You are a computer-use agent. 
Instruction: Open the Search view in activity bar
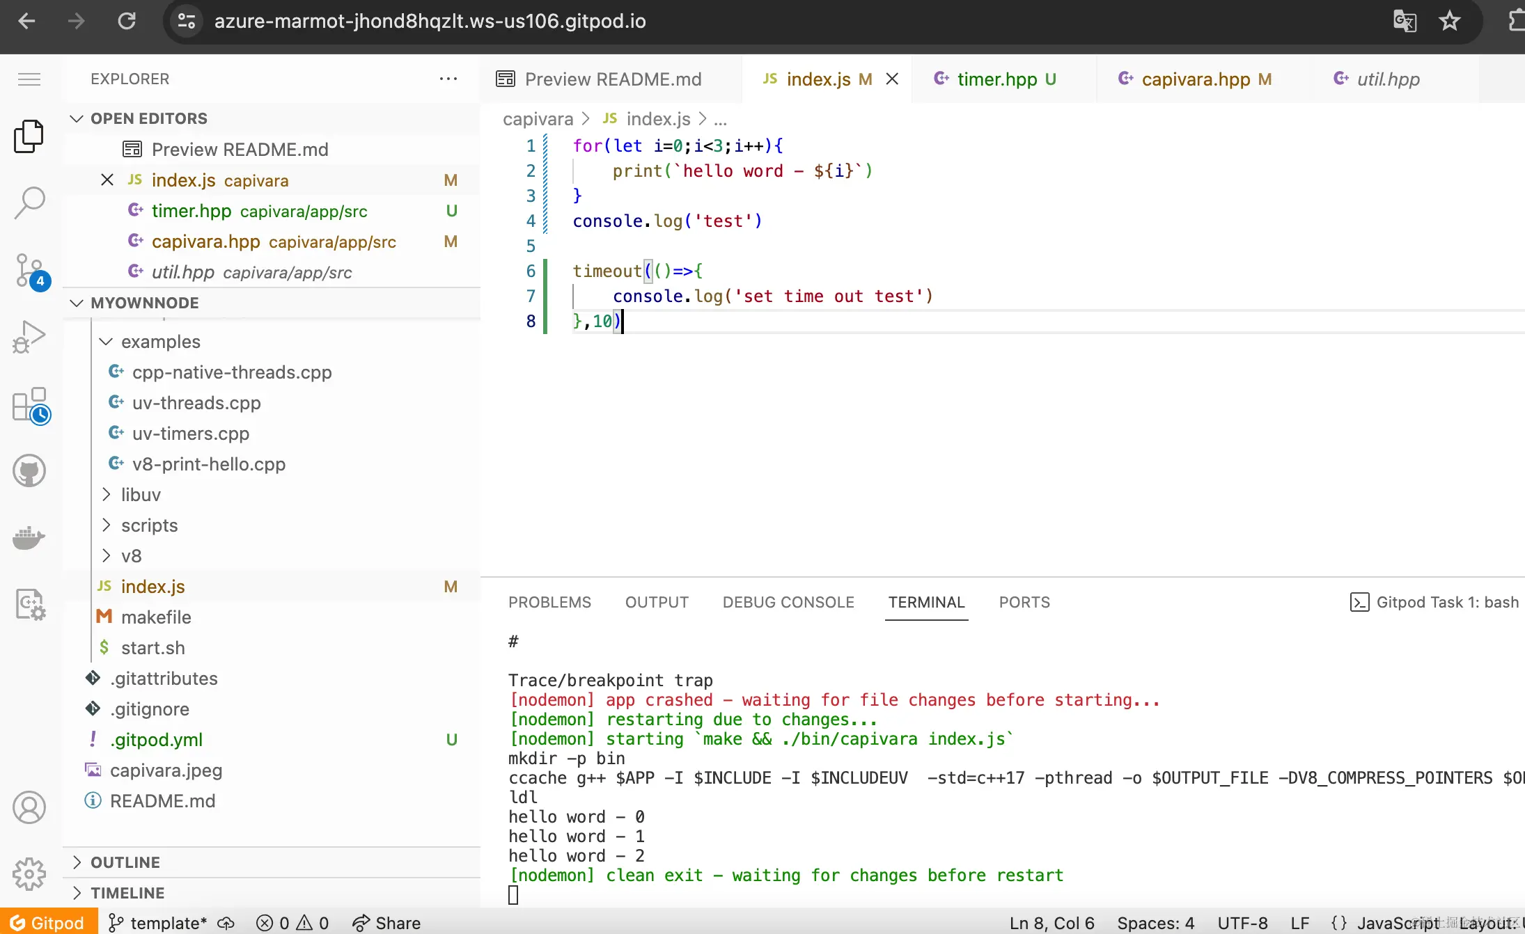[x=29, y=203]
